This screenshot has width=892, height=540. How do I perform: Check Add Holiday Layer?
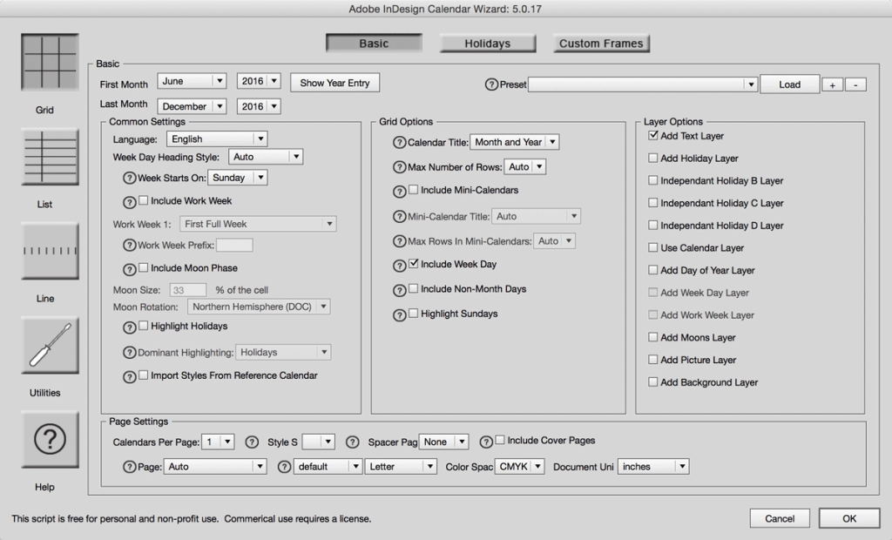[x=652, y=158]
